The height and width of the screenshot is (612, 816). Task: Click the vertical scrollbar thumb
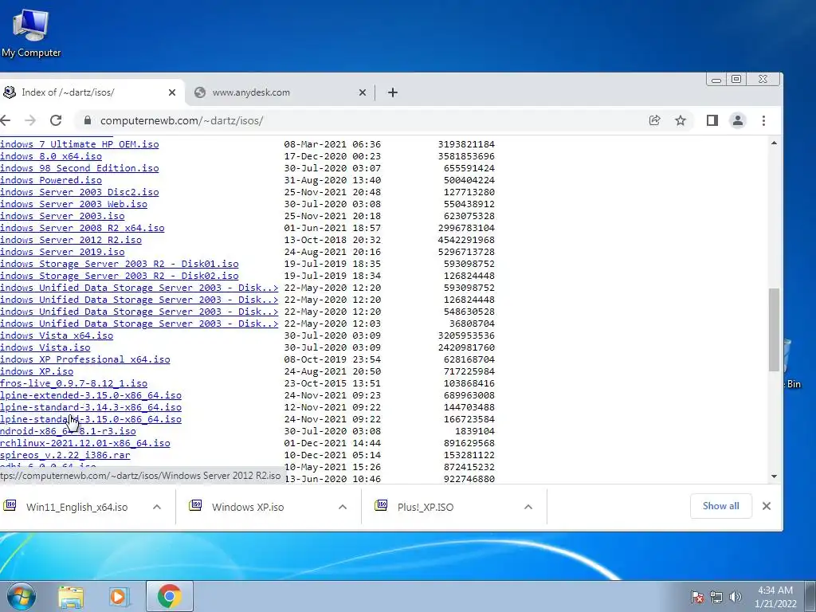point(775,330)
